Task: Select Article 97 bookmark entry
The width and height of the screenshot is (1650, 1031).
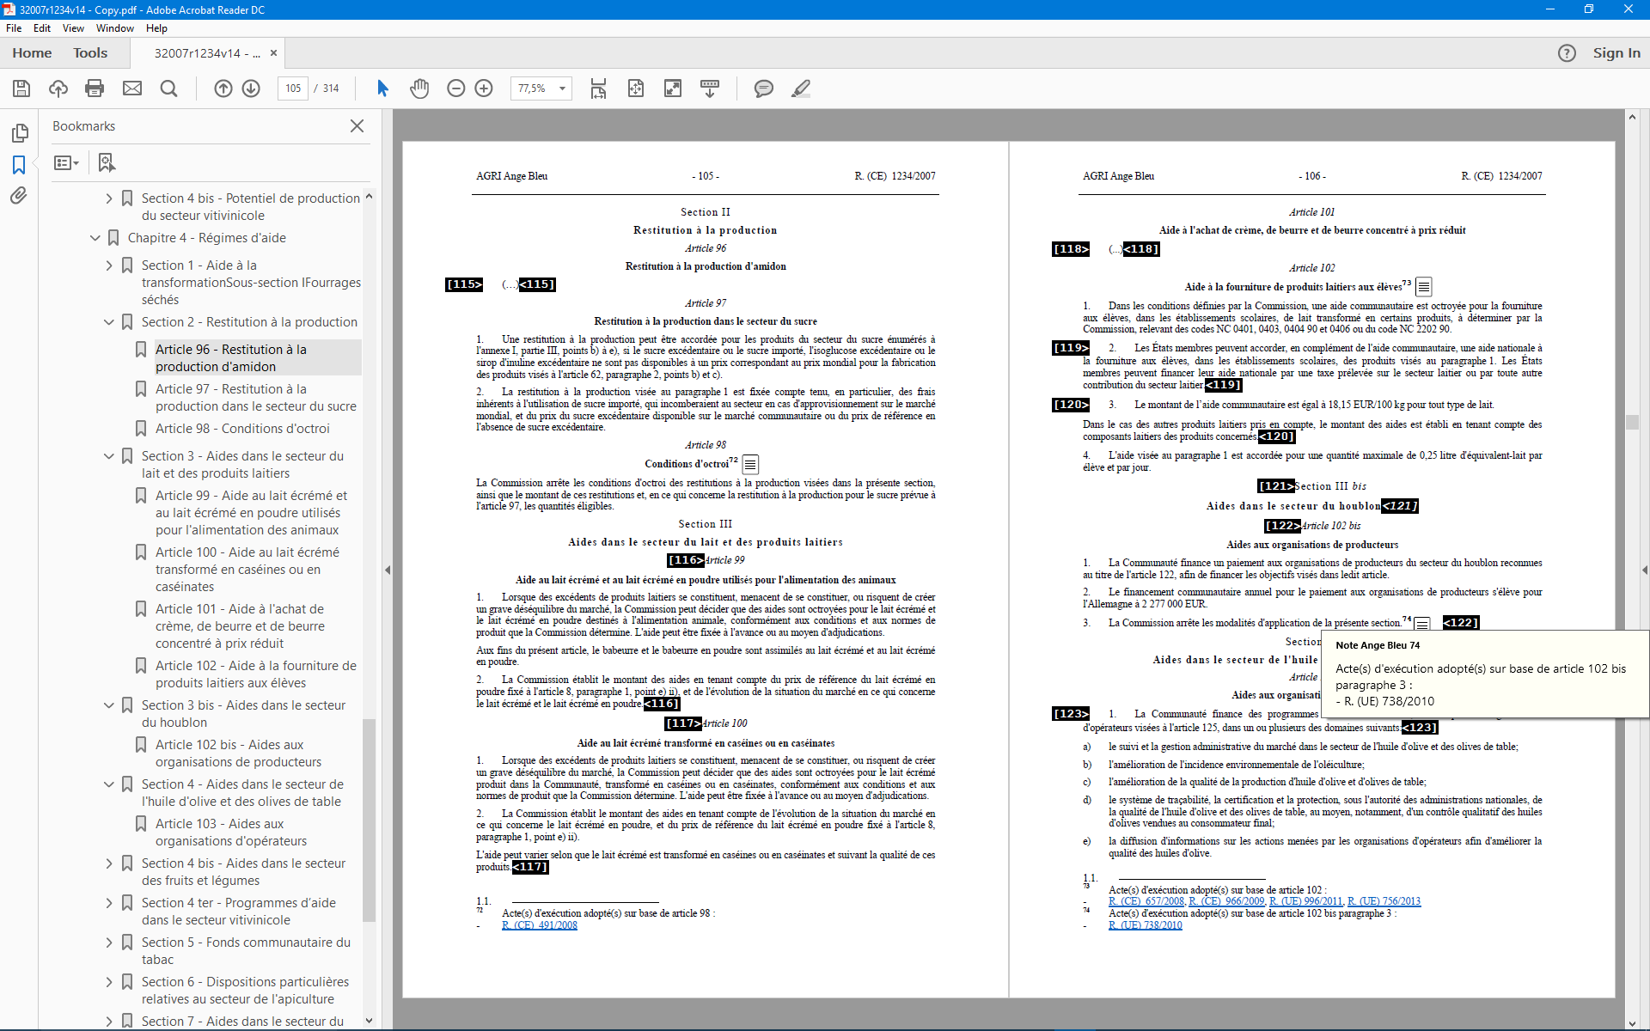Action: coord(255,398)
